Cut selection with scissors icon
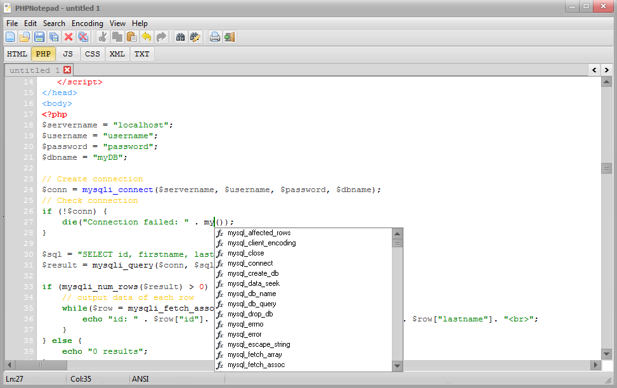 (x=102, y=37)
